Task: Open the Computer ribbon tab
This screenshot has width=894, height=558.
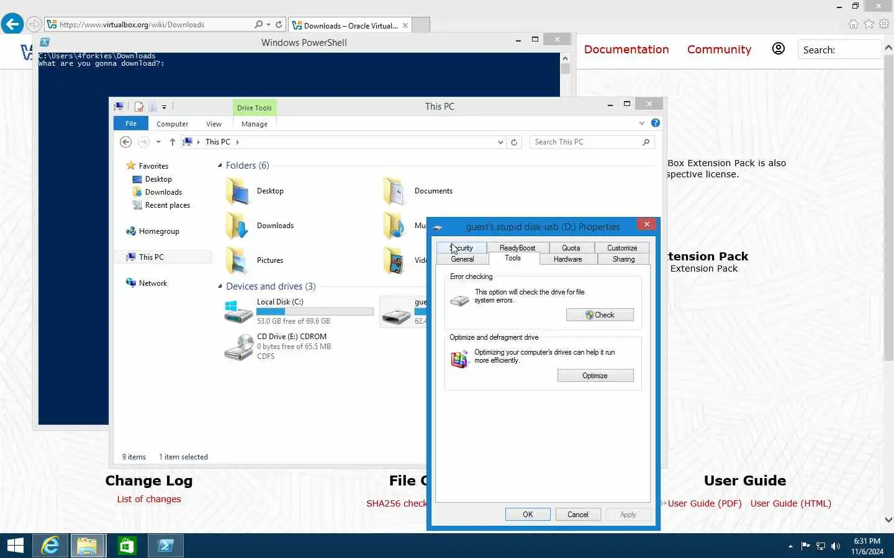Action: pos(172,124)
